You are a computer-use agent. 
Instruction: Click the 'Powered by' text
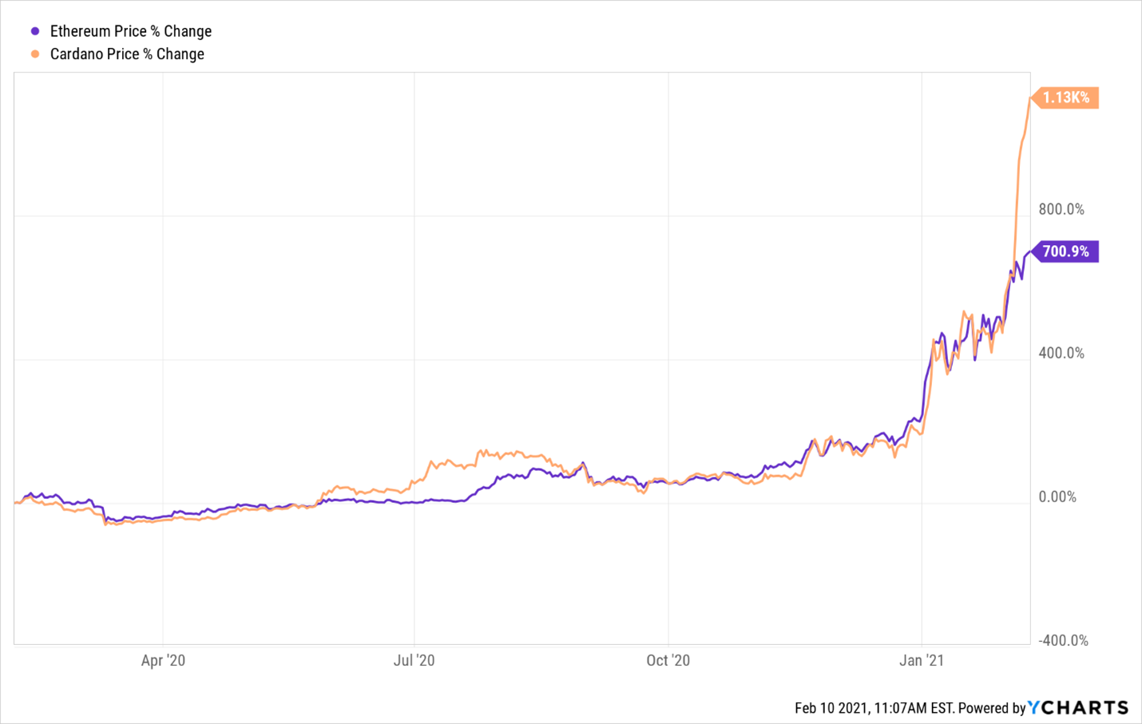[991, 708]
